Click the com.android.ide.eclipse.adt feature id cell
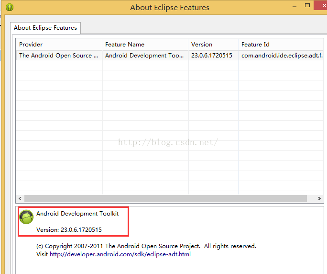The width and height of the screenshot is (327, 274). [x=281, y=56]
